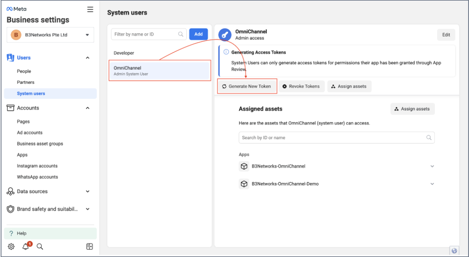Open the B3Networks Pte Ltd business dropdown
The height and width of the screenshot is (257, 469).
pyautogui.click(x=50, y=35)
